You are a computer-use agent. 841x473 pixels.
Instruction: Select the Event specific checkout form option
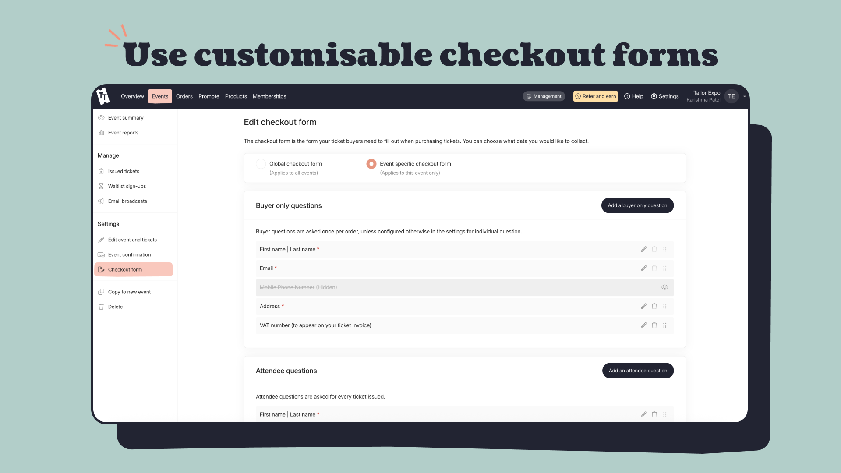371,164
